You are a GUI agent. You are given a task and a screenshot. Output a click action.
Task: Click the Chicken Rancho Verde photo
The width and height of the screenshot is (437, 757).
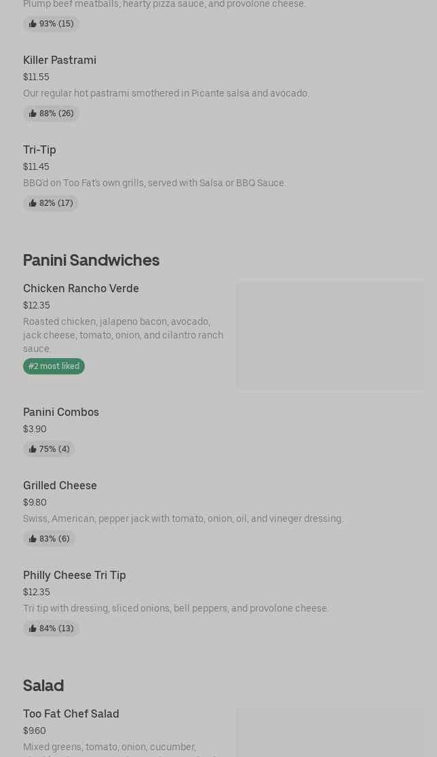(330, 335)
